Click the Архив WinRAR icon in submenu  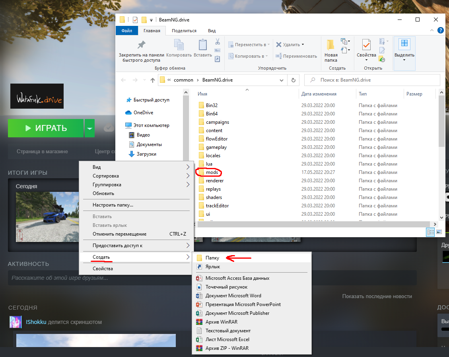click(x=199, y=322)
